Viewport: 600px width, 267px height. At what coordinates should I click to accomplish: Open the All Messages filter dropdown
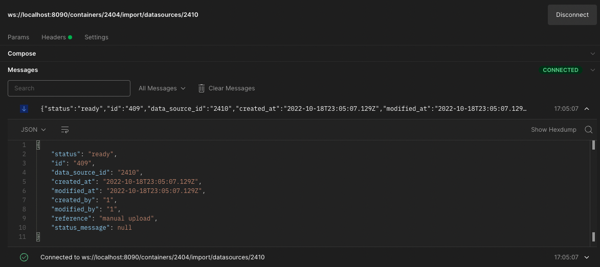click(162, 88)
